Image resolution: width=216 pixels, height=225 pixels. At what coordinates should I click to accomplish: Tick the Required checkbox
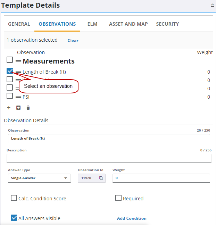[x=118, y=198]
